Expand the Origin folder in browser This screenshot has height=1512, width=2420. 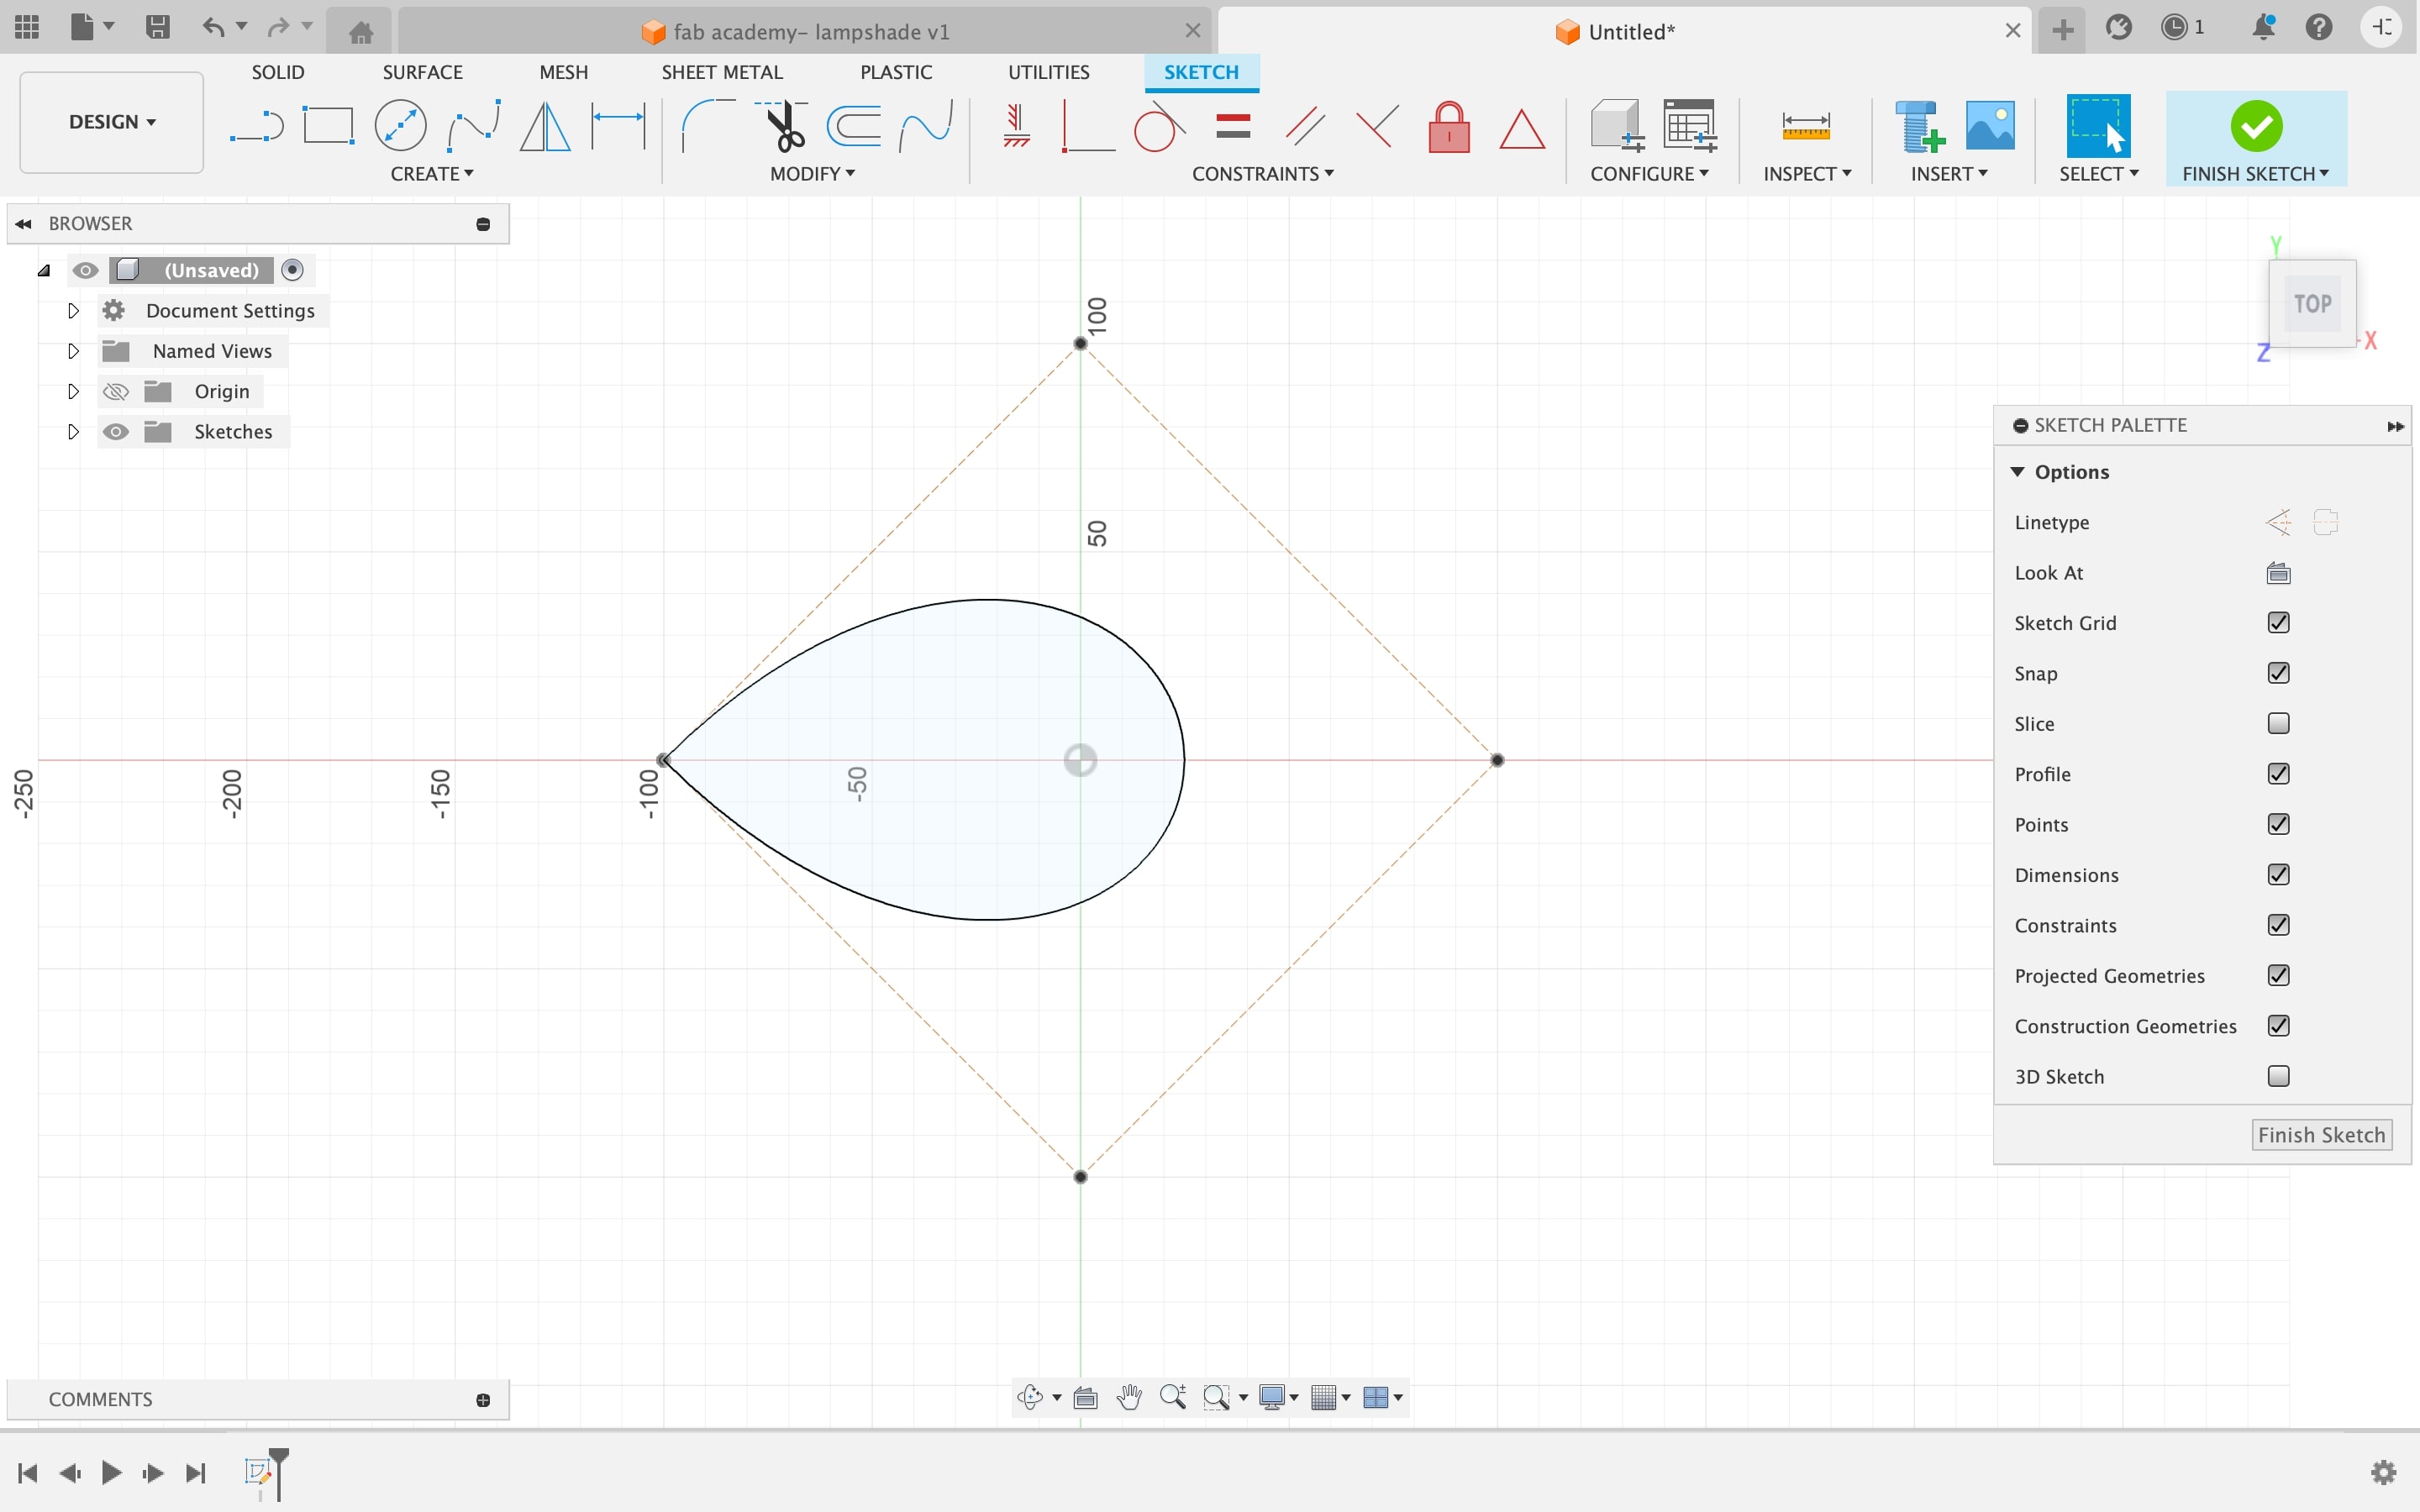tap(73, 391)
